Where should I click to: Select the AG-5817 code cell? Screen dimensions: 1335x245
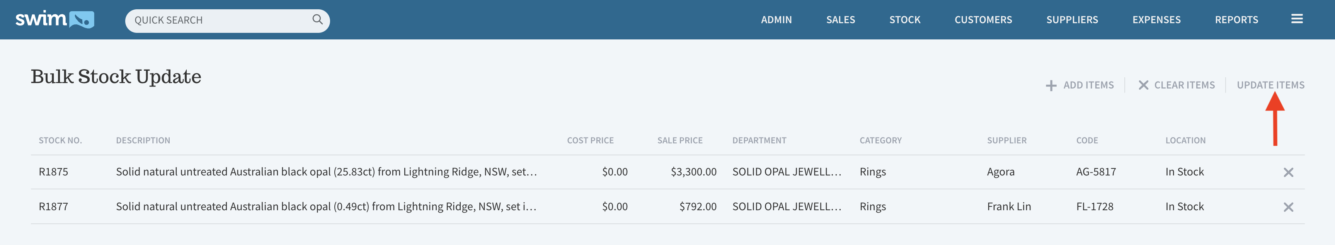(x=1096, y=172)
